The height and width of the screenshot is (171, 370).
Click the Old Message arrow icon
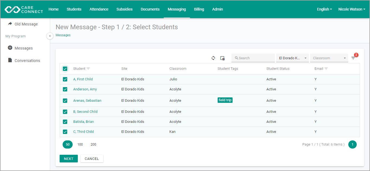pos(10,24)
